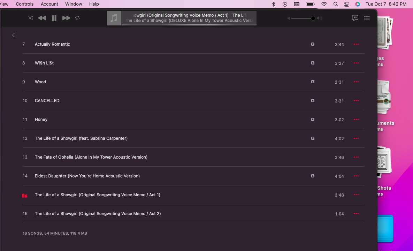
Task: Open more options for Voice Memo Act 2
Action: pyautogui.click(x=356, y=214)
